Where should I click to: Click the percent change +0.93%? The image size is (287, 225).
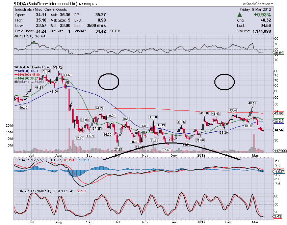click(x=262, y=15)
